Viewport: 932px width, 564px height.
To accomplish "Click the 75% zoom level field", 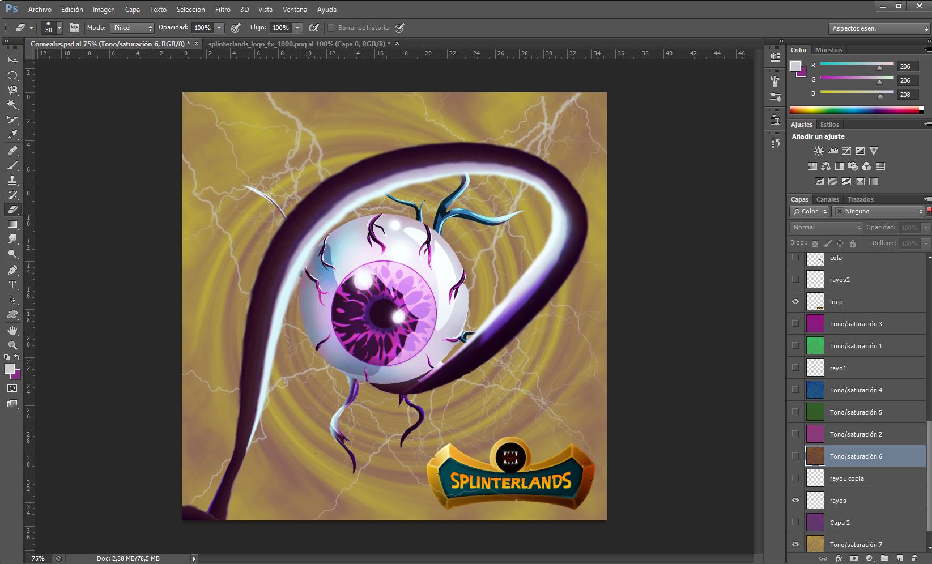I will (x=39, y=558).
